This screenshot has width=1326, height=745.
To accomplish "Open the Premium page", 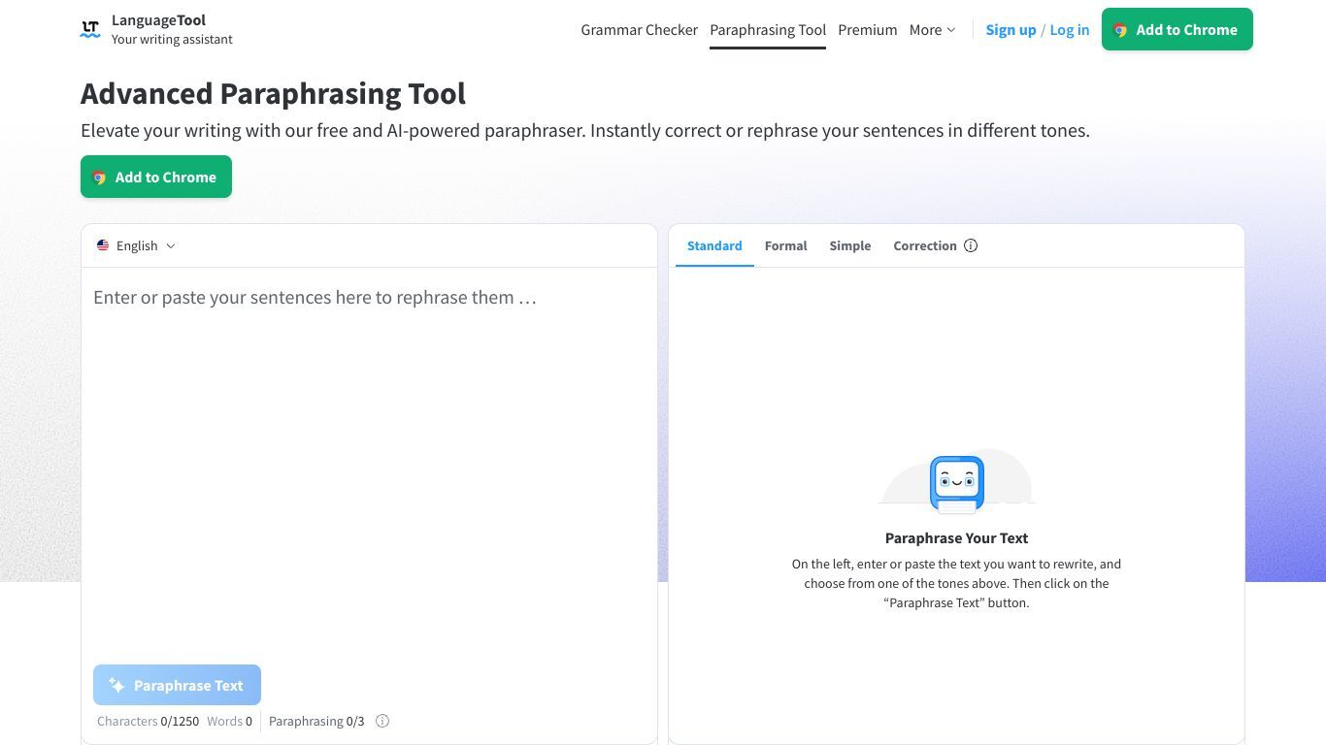I will coord(868,30).
